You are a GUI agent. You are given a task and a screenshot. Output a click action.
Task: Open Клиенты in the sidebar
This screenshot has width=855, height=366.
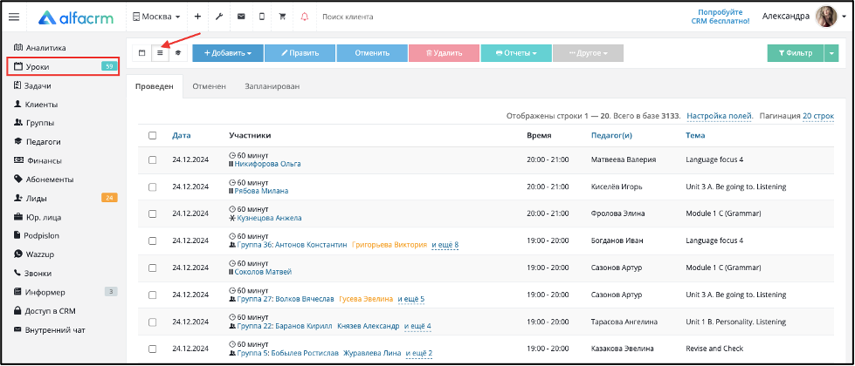point(41,105)
